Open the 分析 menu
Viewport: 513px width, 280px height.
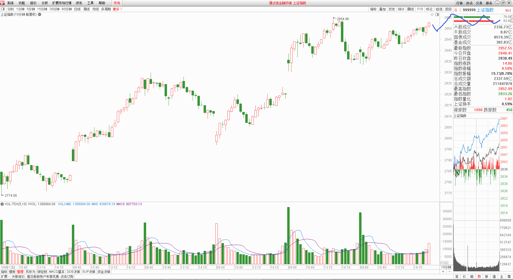45,3
